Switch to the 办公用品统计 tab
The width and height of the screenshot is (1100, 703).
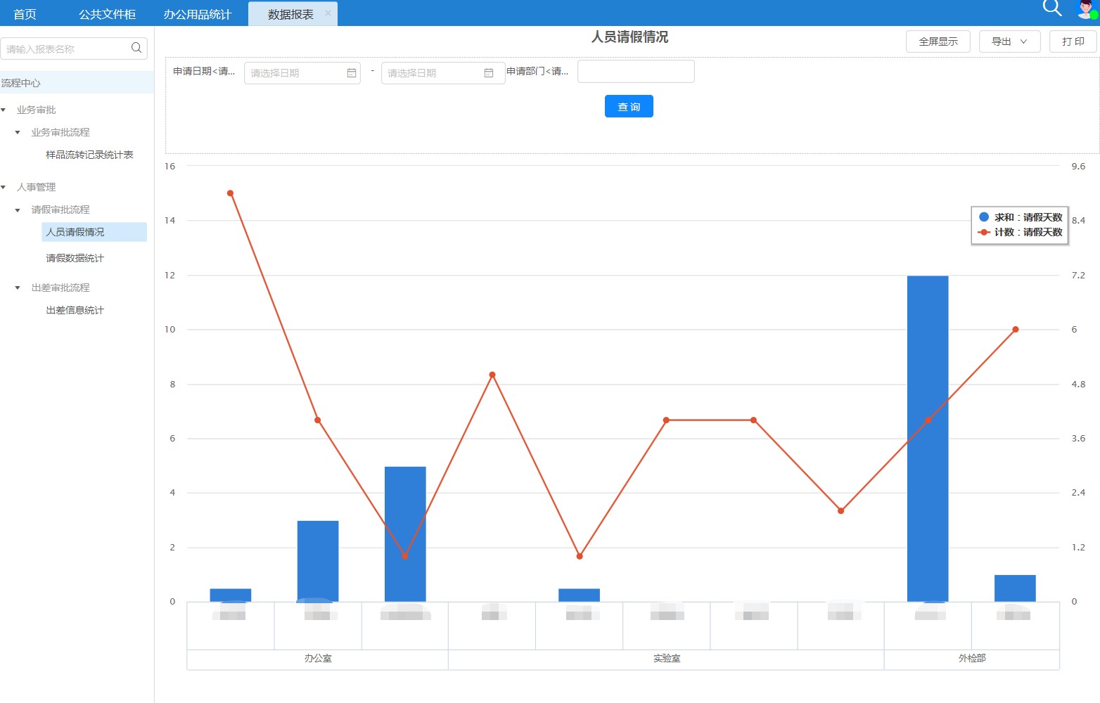198,14
